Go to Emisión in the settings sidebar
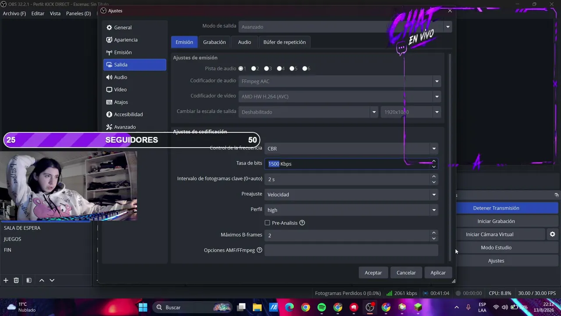 tap(135, 52)
